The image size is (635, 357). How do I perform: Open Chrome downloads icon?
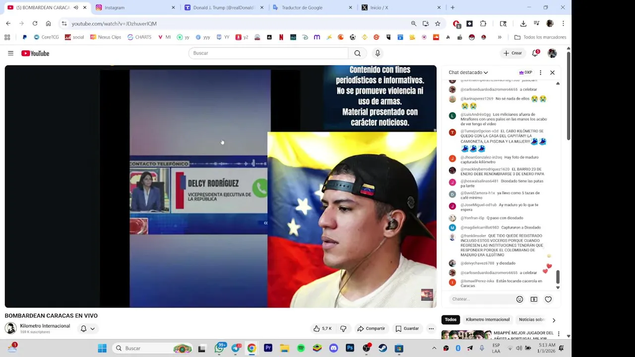pyautogui.click(x=523, y=23)
